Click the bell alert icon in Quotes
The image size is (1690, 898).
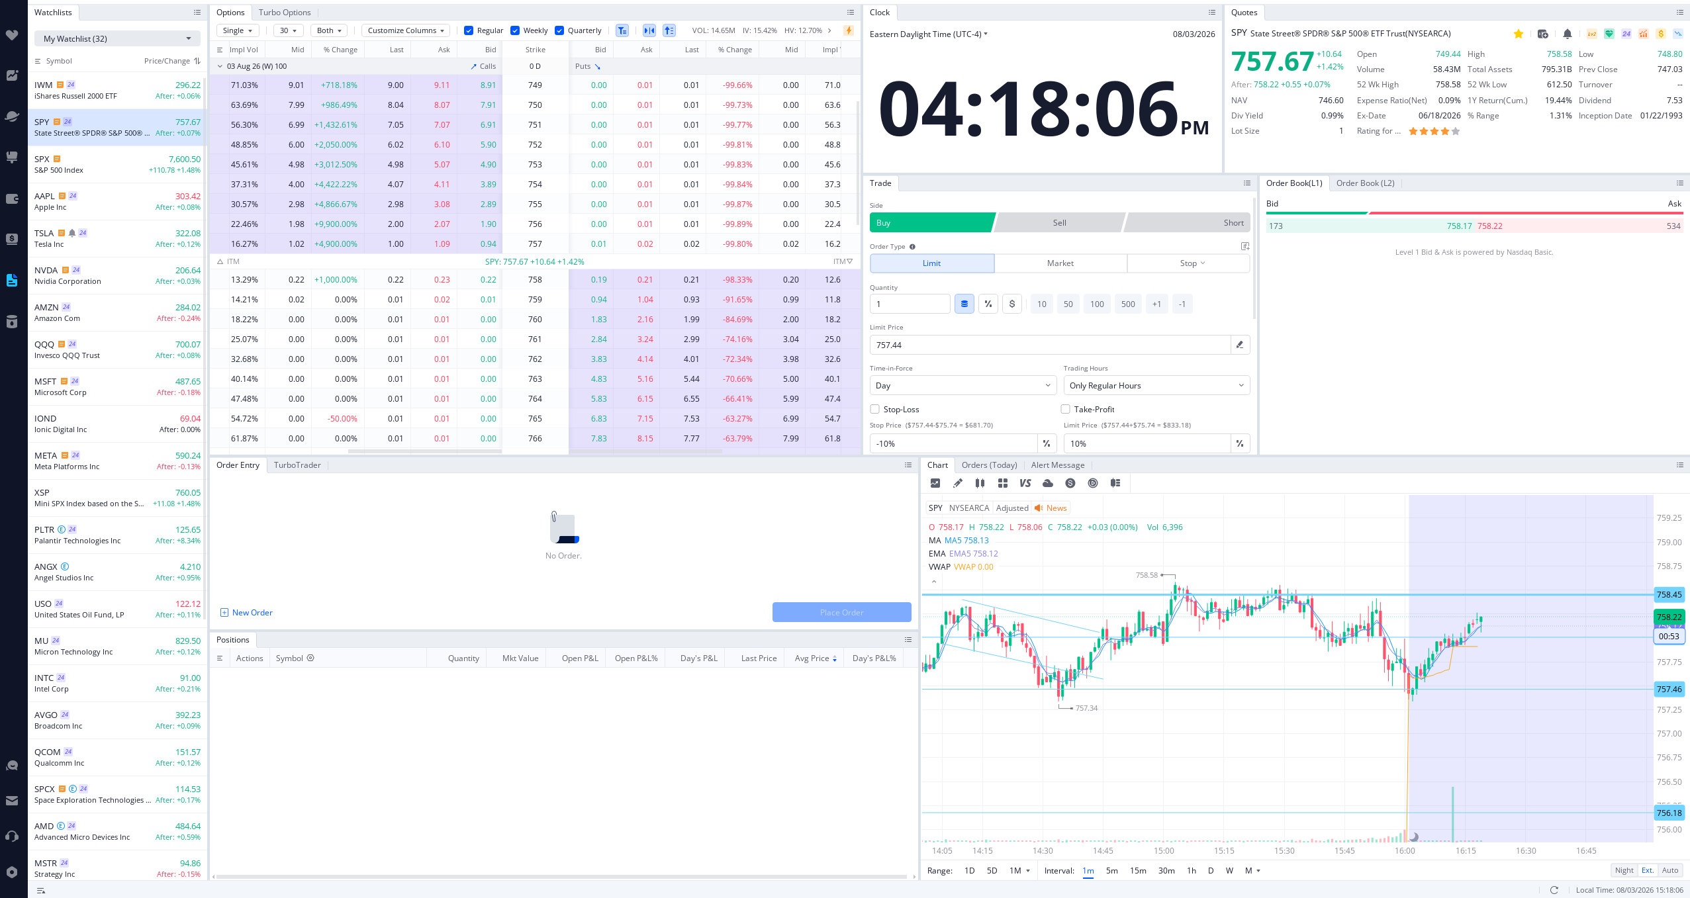coord(1568,34)
